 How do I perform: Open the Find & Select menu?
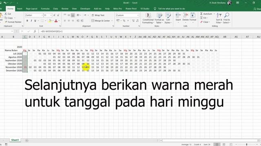point(227,18)
